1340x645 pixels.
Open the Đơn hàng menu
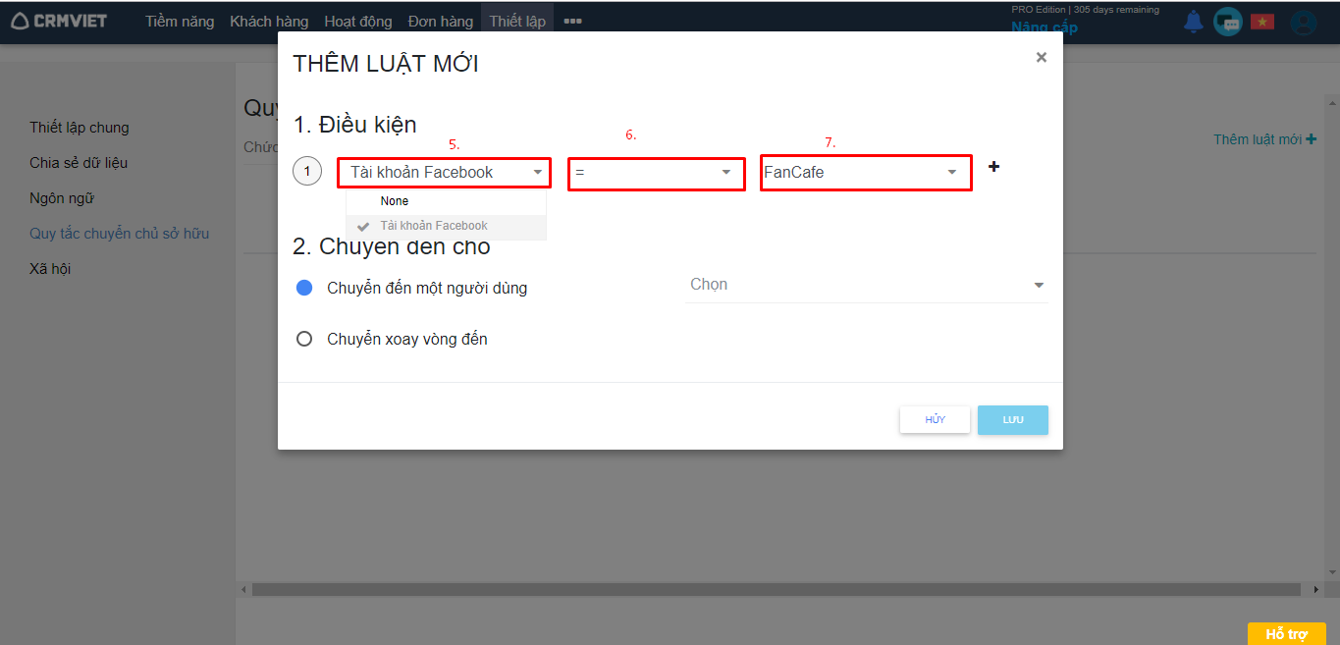(x=441, y=21)
